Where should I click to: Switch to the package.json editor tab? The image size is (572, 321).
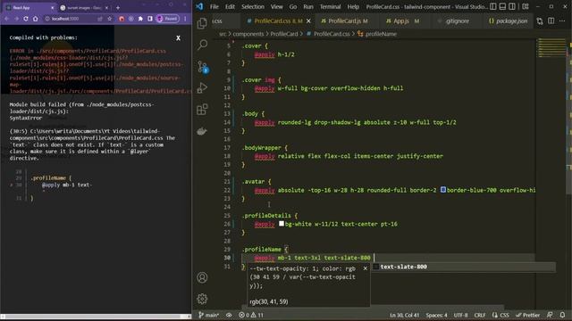point(509,21)
